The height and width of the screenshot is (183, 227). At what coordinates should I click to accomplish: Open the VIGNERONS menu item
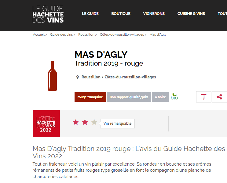click(x=154, y=14)
